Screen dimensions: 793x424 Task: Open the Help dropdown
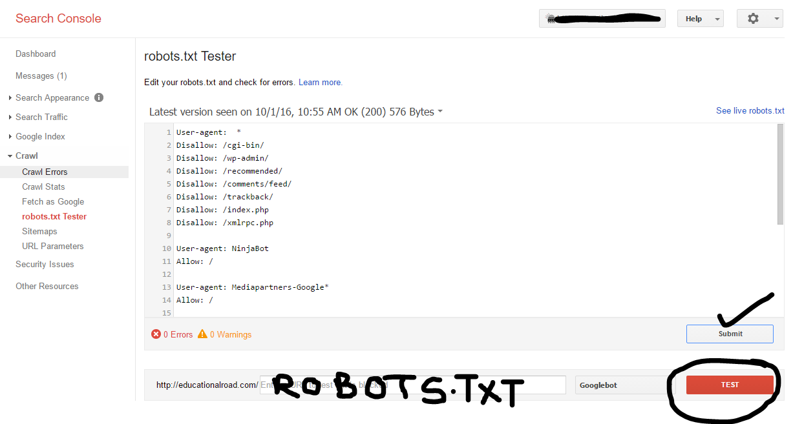(x=701, y=19)
